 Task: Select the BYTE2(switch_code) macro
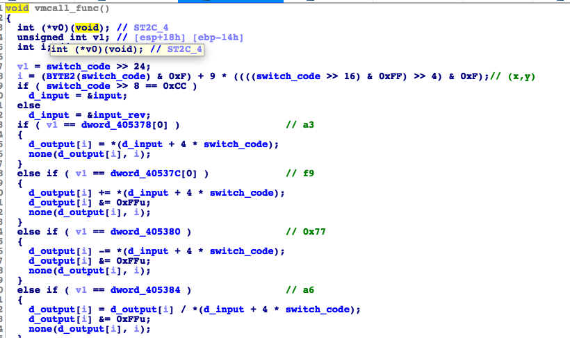(98, 76)
